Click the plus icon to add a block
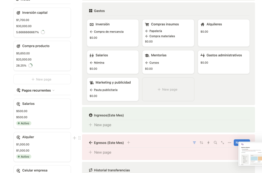Screen dimensions: 262x173 click(x=75, y=138)
